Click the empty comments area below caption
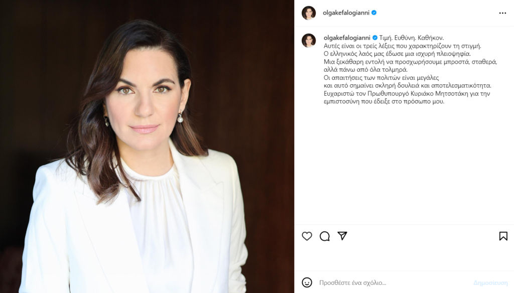514x293 pixels. (x=404, y=164)
